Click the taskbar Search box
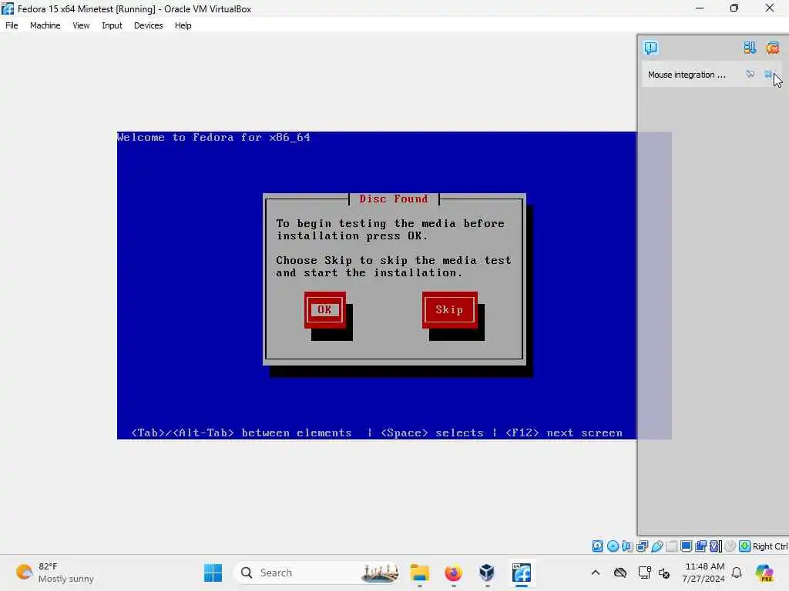This screenshot has width=789, height=591. point(317,573)
